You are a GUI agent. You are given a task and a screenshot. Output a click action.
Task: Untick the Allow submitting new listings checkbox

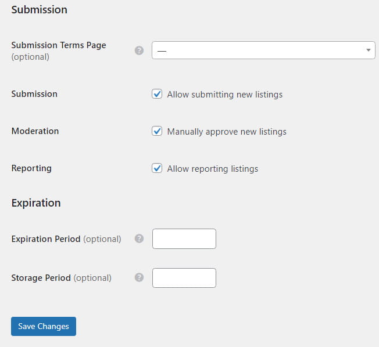pos(157,94)
